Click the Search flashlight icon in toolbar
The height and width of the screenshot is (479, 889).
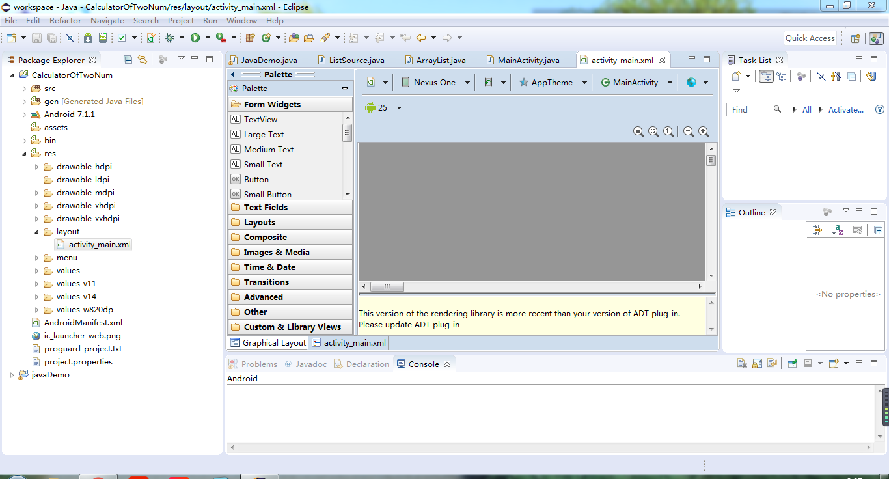325,38
